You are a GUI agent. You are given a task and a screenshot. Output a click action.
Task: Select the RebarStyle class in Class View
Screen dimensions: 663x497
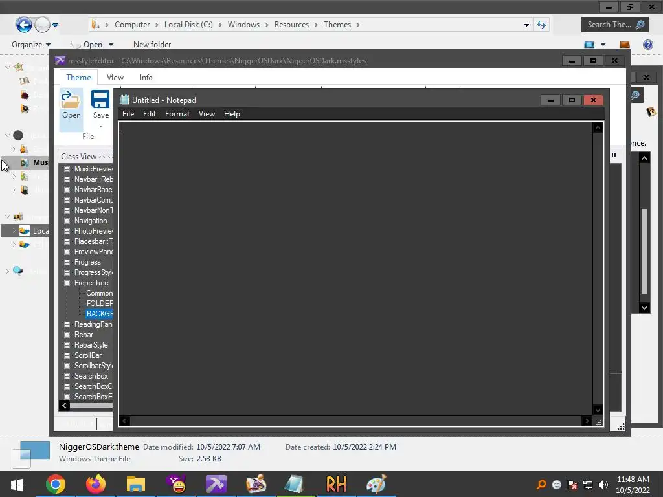click(x=91, y=346)
